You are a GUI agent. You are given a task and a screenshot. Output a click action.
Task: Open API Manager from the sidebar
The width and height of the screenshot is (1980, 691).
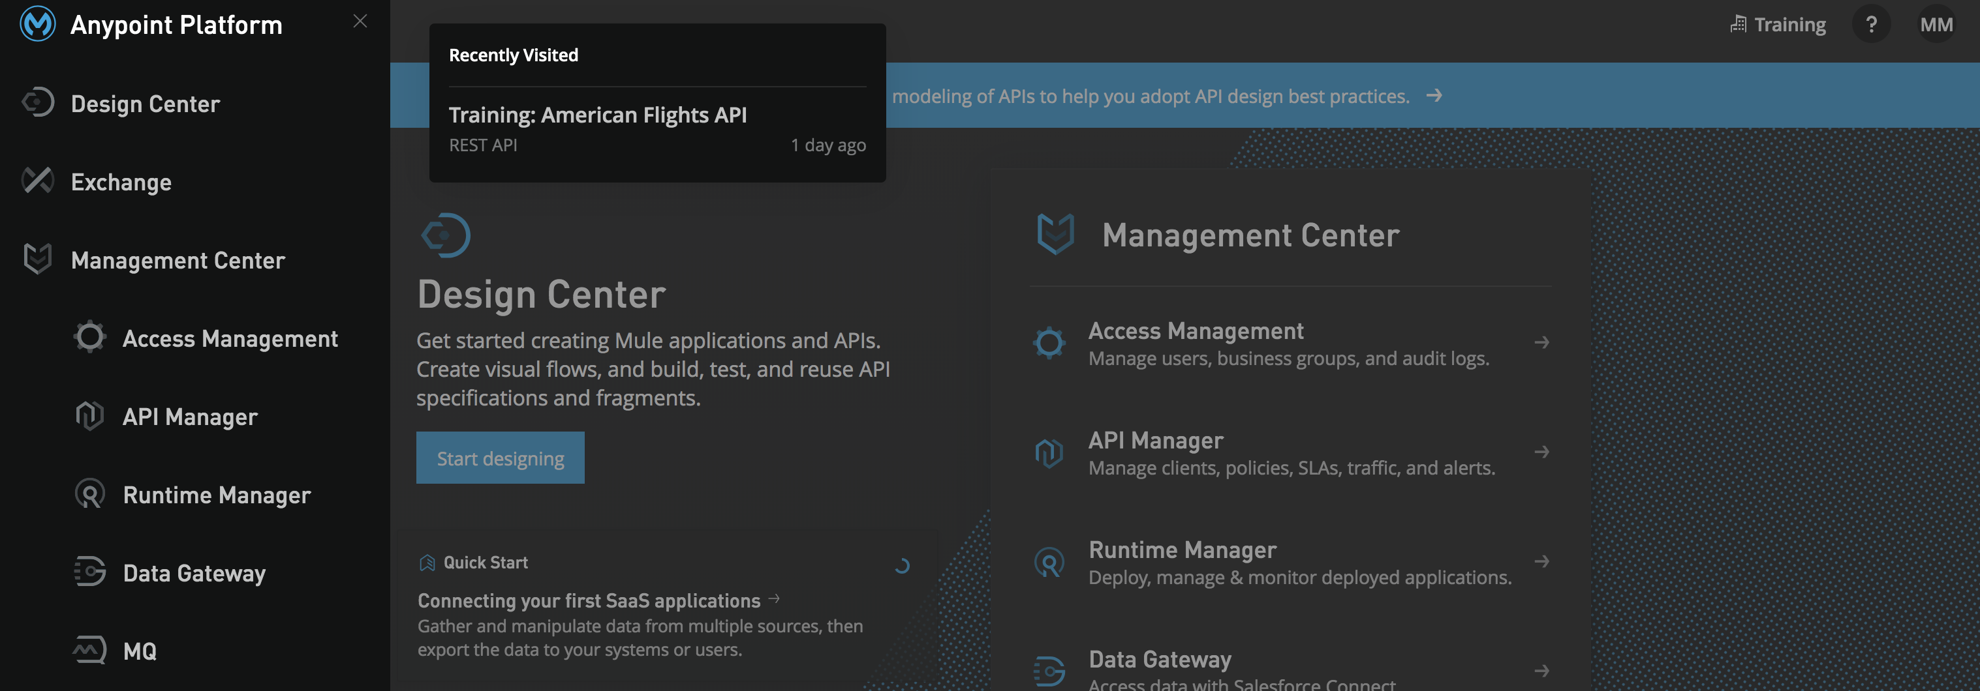coord(190,417)
